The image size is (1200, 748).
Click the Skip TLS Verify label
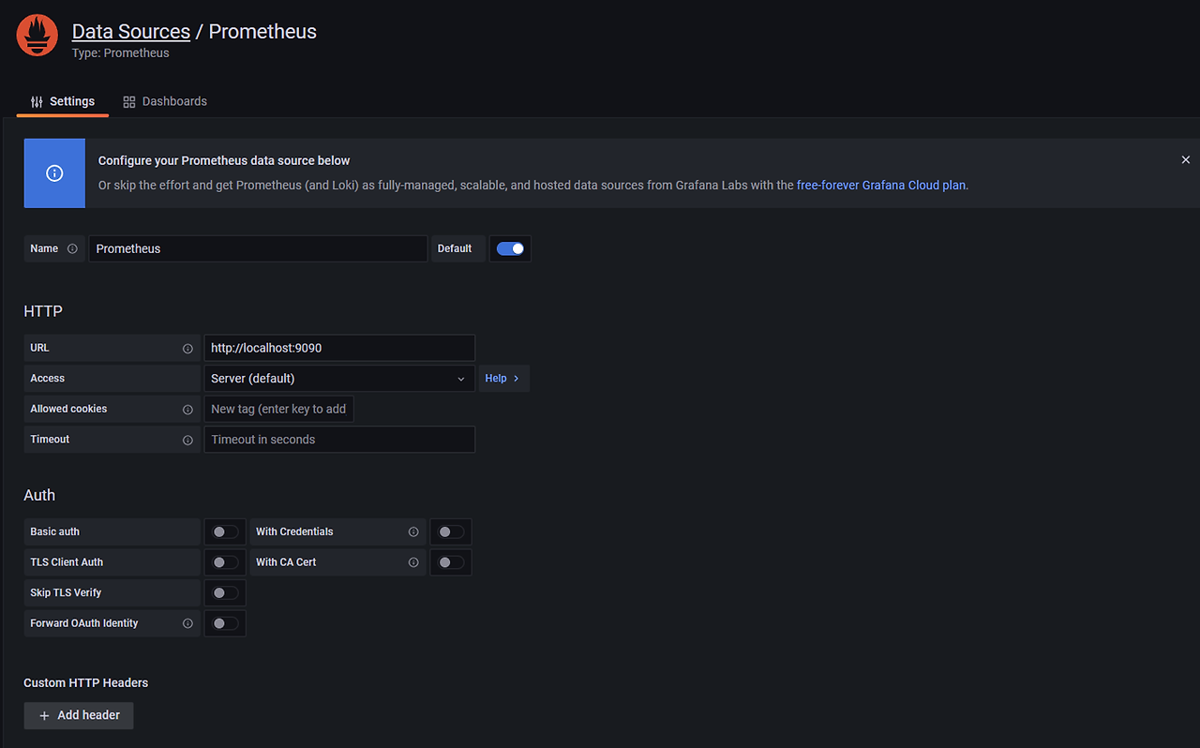66,592
